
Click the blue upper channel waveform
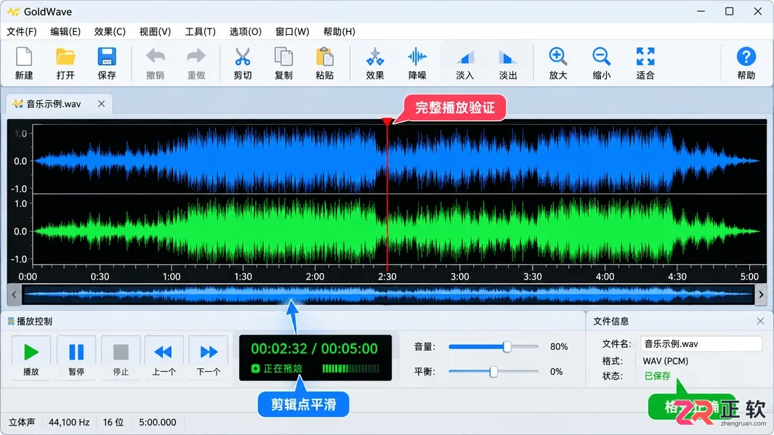pyautogui.click(x=398, y=160)
